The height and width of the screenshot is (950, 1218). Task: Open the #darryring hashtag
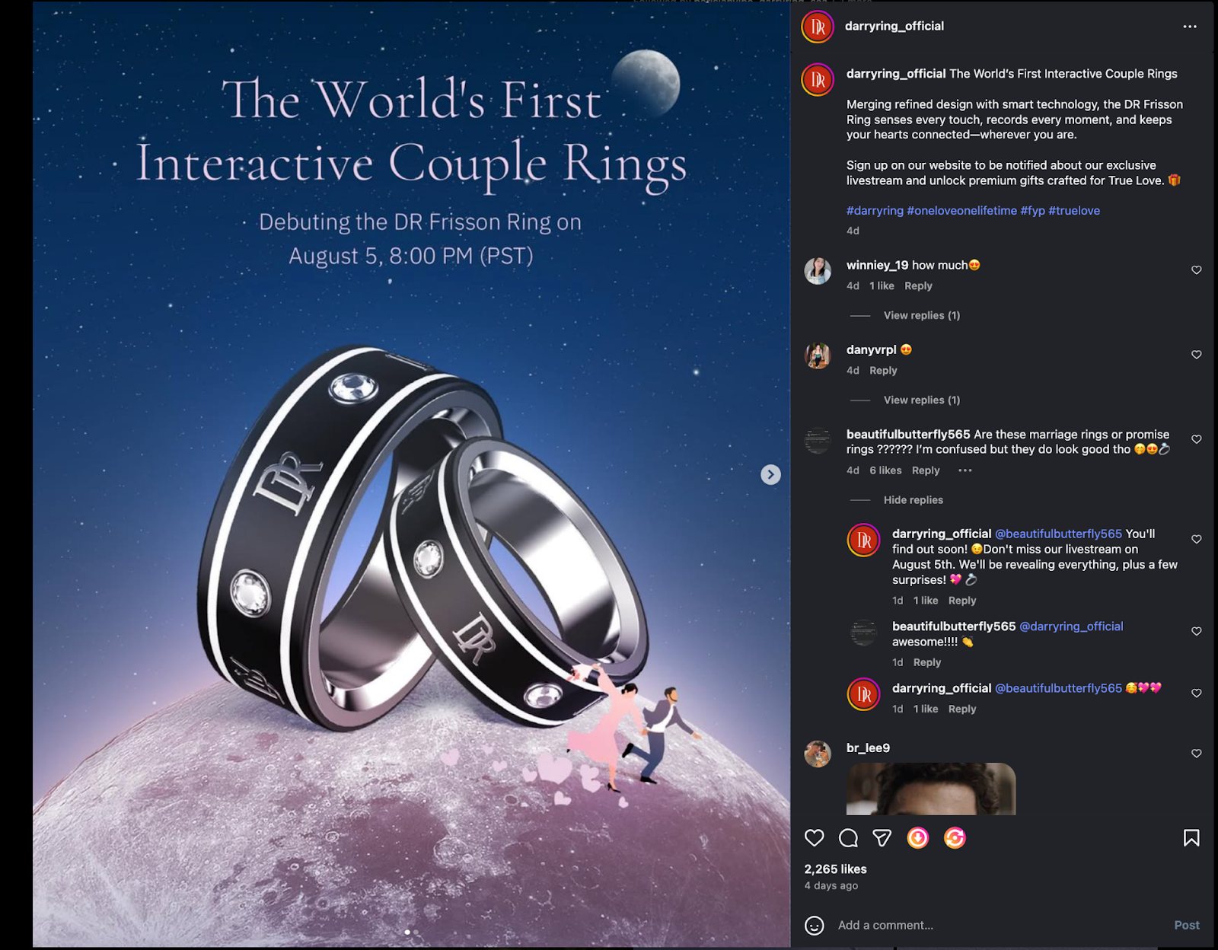pyautogui.click(x=875, y=211)
